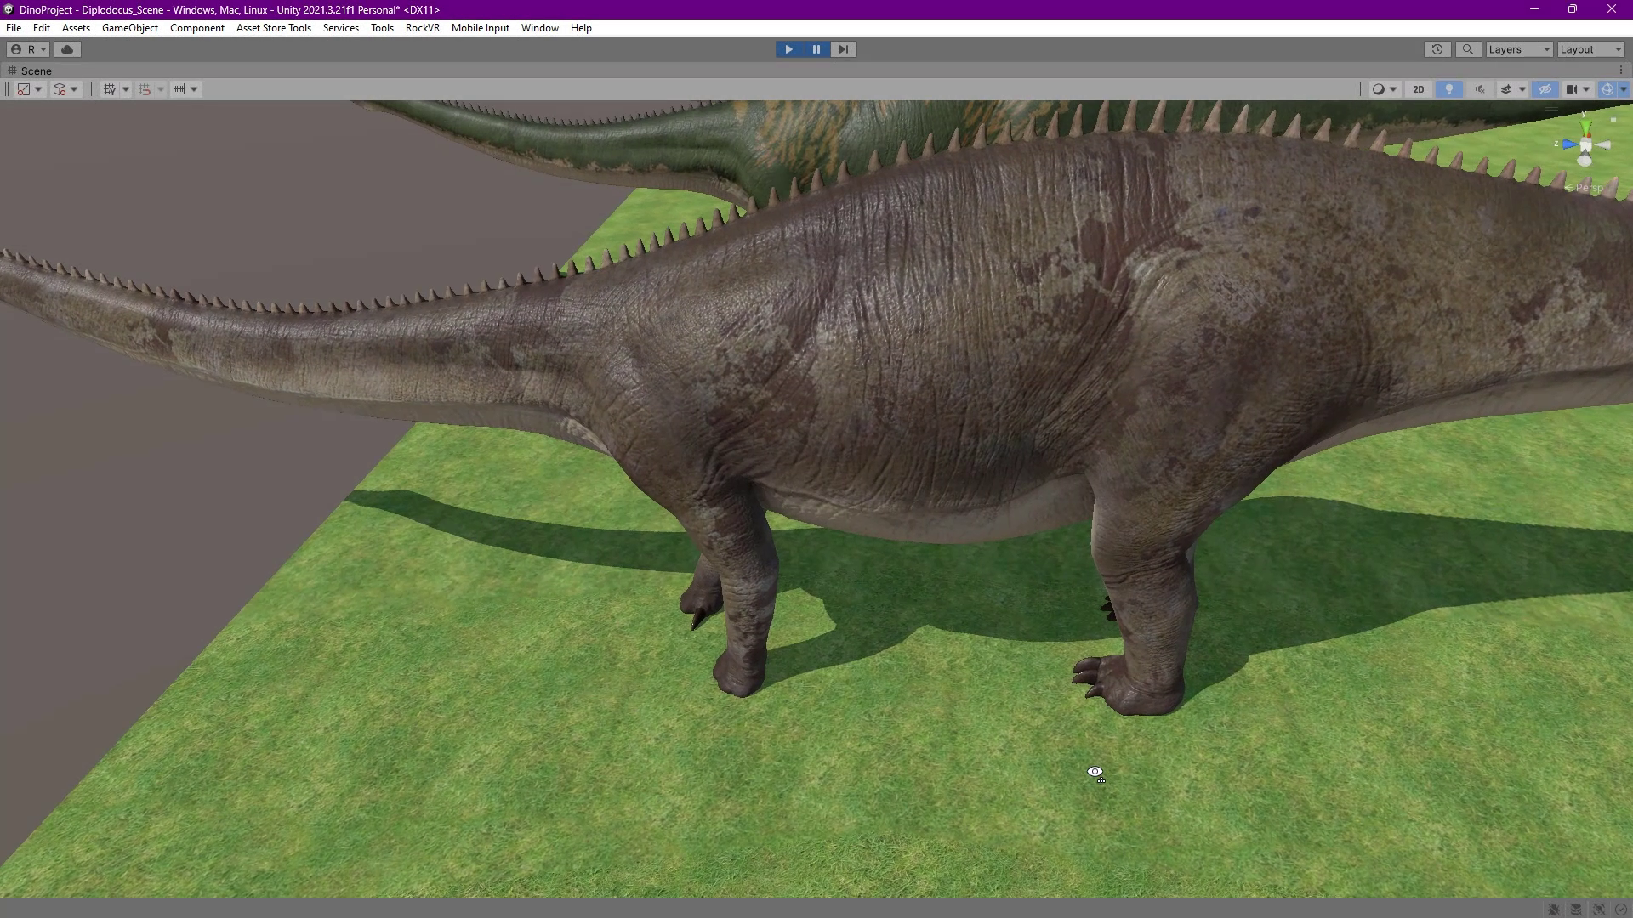Open the search window magnifier icon
This screenshot has width=1633, height=918.
(1467, 48)
